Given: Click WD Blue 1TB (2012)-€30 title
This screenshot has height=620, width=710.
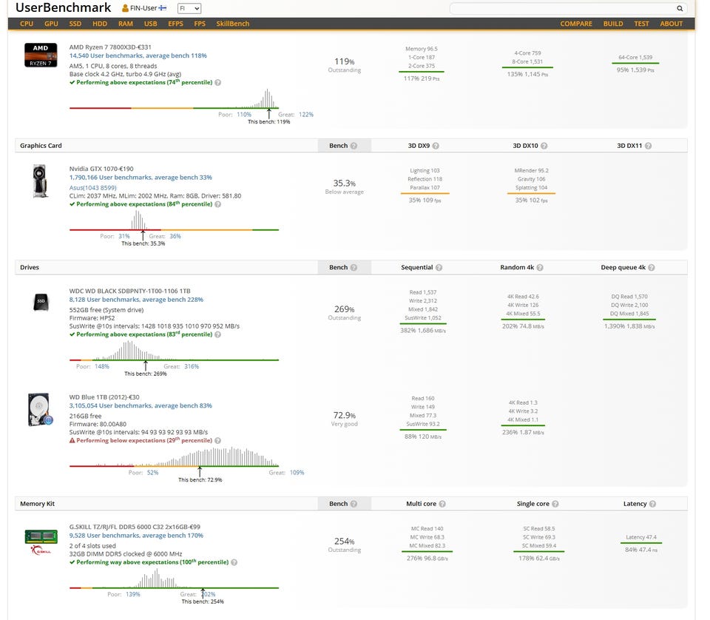Looking at the screenshot, I should (x=104, y=397).
